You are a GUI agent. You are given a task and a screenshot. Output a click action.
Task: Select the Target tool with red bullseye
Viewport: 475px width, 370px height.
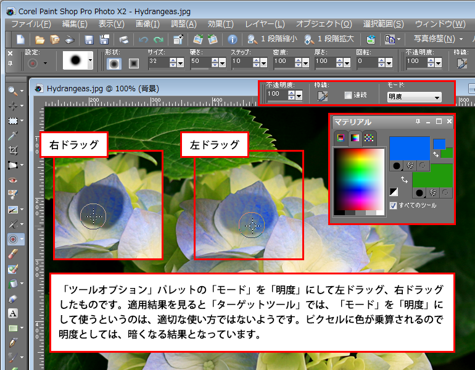click(13, 239)
